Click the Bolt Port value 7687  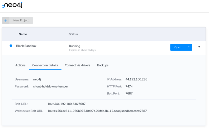click(129, 93)
